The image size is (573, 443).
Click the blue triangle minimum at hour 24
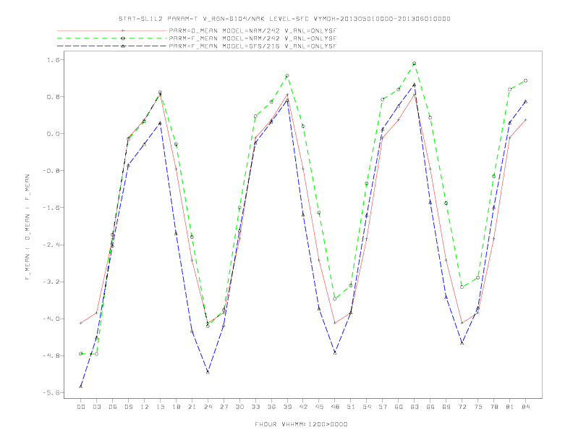pos(208,372)
